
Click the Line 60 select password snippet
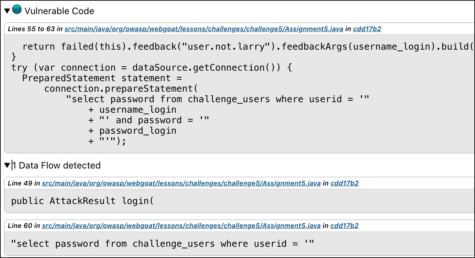point(162,244)
